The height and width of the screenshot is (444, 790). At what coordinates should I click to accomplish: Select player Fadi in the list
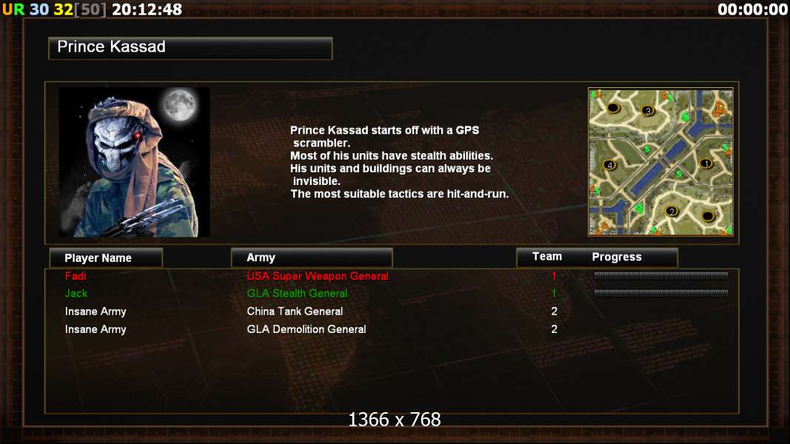75,276
